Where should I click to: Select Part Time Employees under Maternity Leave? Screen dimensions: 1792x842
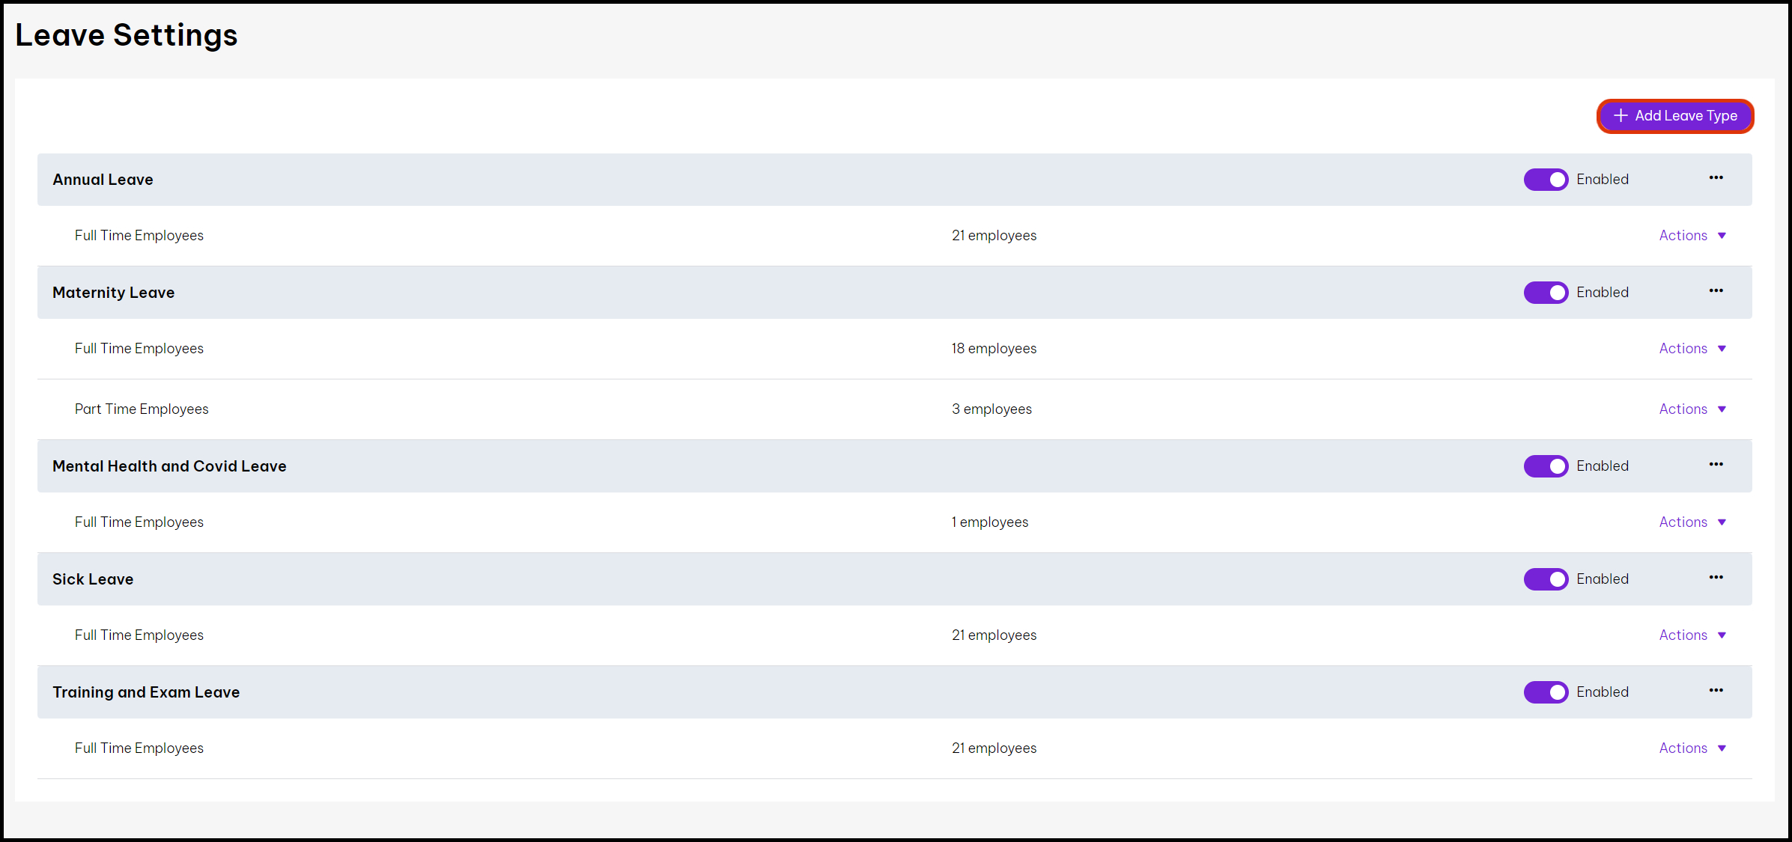(x=142, y=409)
